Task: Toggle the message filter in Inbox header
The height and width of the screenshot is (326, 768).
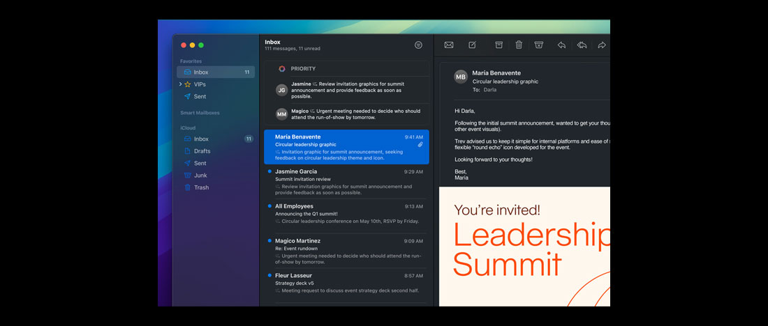Action: click(418, 45)
